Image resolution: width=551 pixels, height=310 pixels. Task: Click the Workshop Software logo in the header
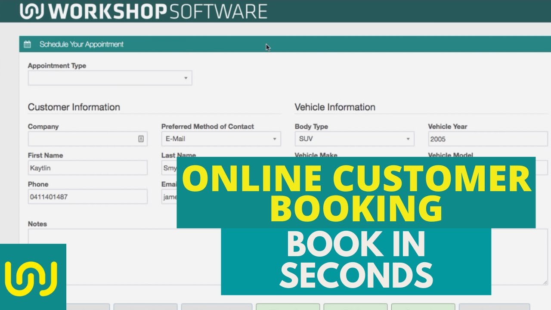click(x=143, y=11)
